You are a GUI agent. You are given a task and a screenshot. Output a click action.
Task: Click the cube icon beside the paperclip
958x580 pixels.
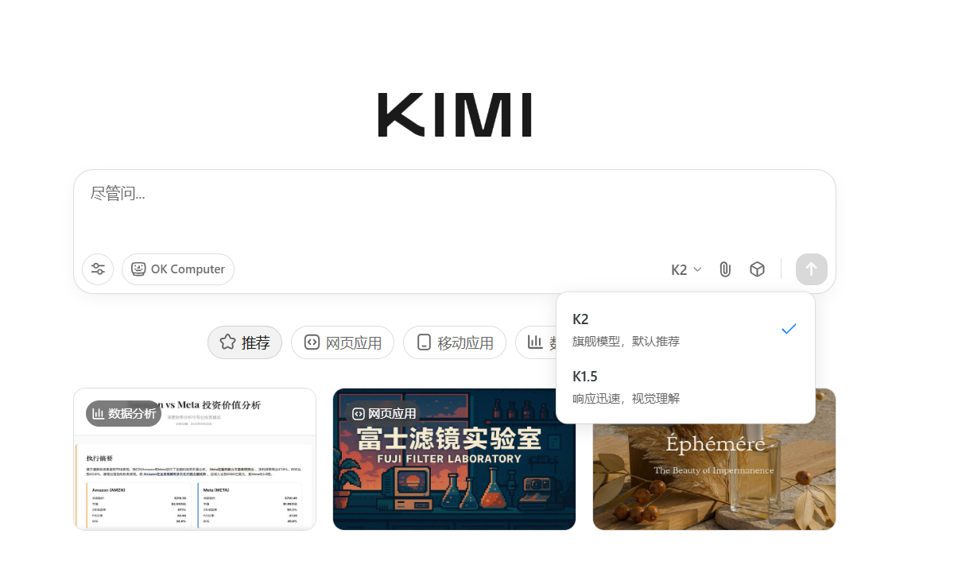(756, 269)
